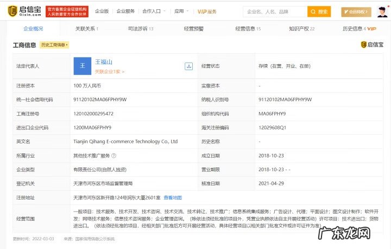Click the 来源: 国家信用信息公示系统 text

point(89,239)
